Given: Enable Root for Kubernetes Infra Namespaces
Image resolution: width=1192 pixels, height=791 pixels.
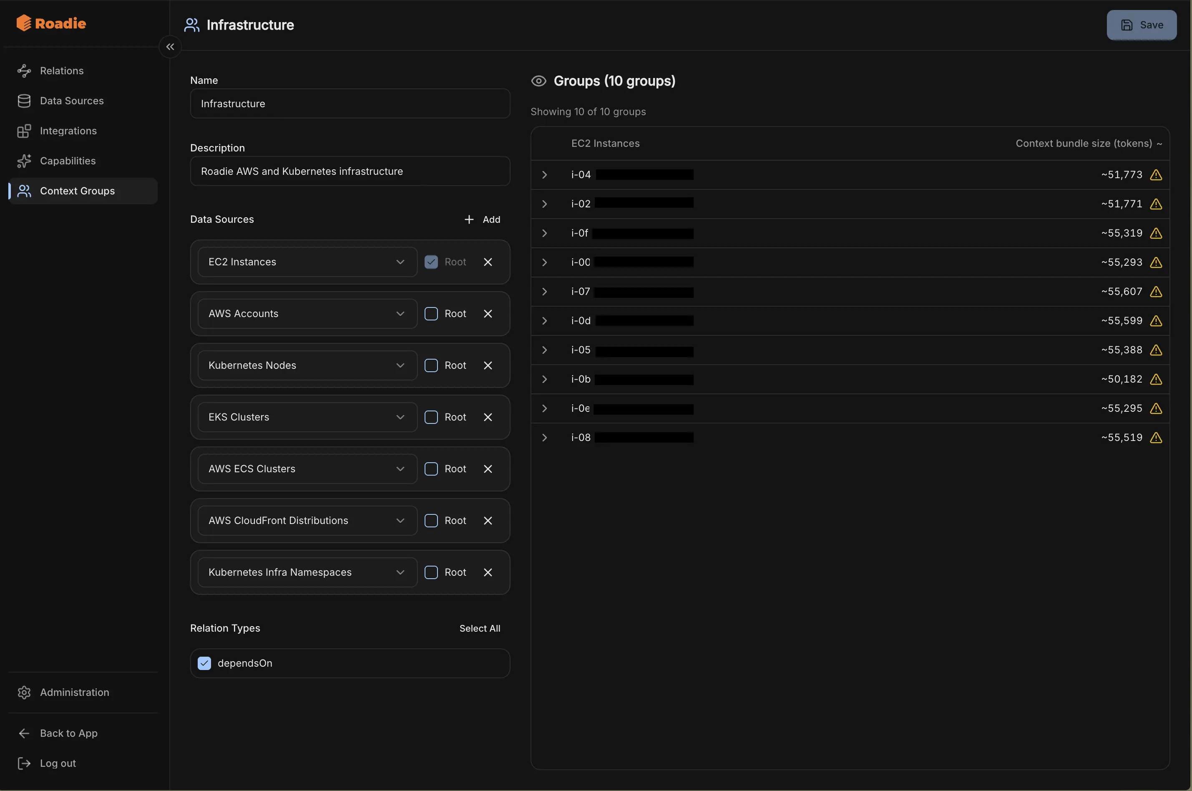Looking at the screenshot, I should tap(431, 572).
